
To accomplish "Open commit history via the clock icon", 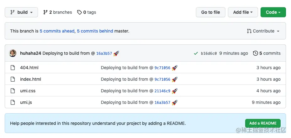I will [255, 53].
